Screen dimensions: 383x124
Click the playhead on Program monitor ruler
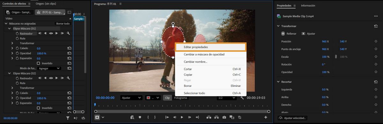point(95,105)
